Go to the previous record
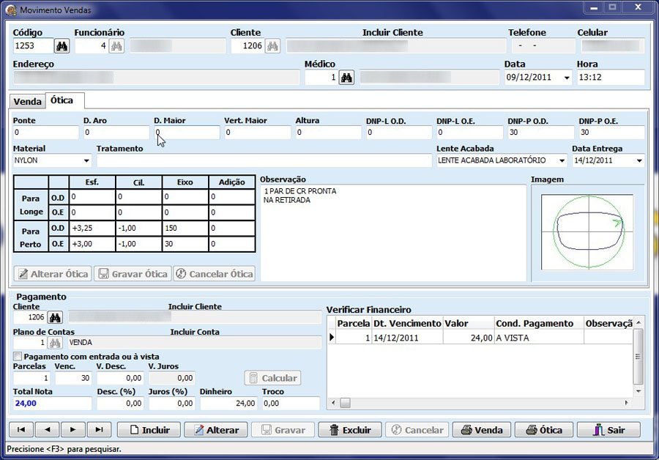This screenshot has width=659, height=460. point(47,430)
